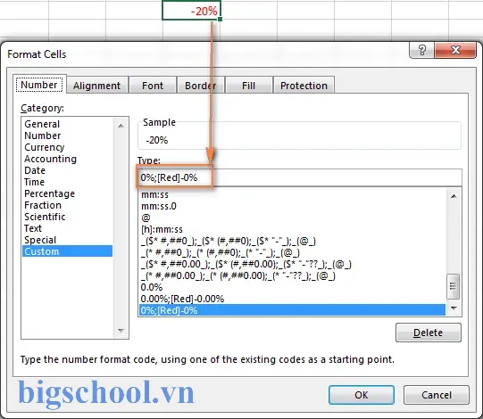Image resolution: width=483 pixels, height=419 pixels.
Task: Cancel the Format Cells dialog
Action: click(x=437, y=395)
